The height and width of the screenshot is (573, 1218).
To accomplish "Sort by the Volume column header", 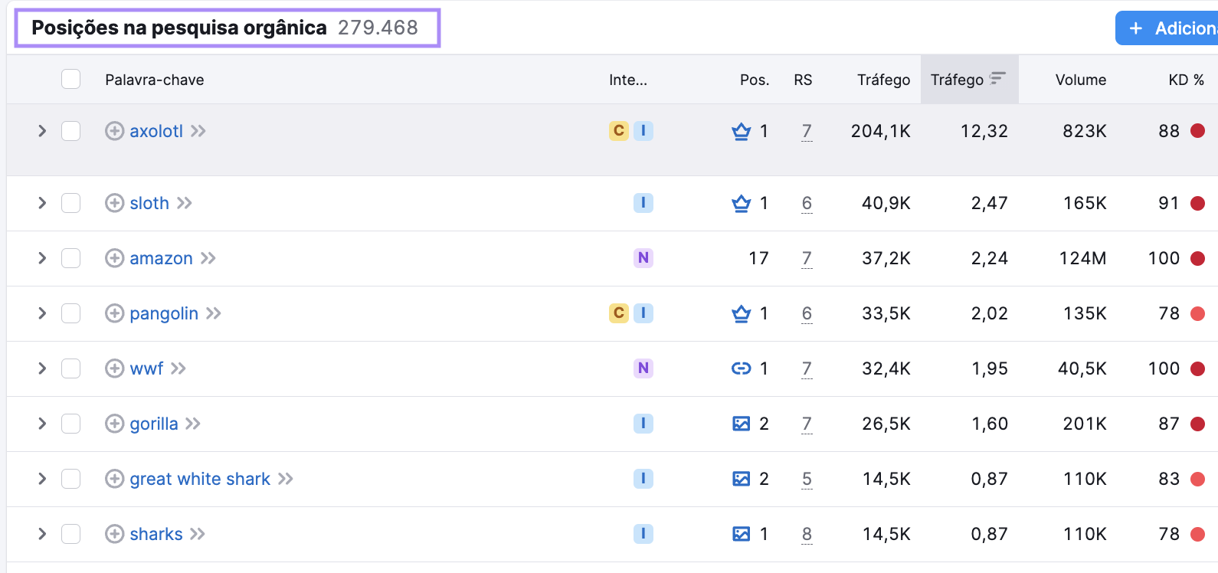I will 1080,80.
